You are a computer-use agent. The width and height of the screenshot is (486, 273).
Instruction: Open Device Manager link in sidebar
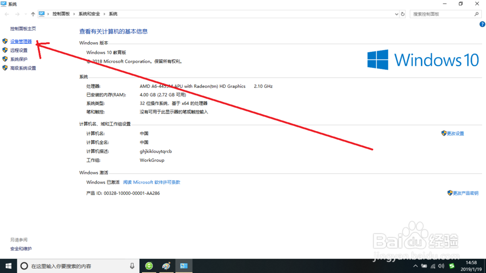point(21,41)
